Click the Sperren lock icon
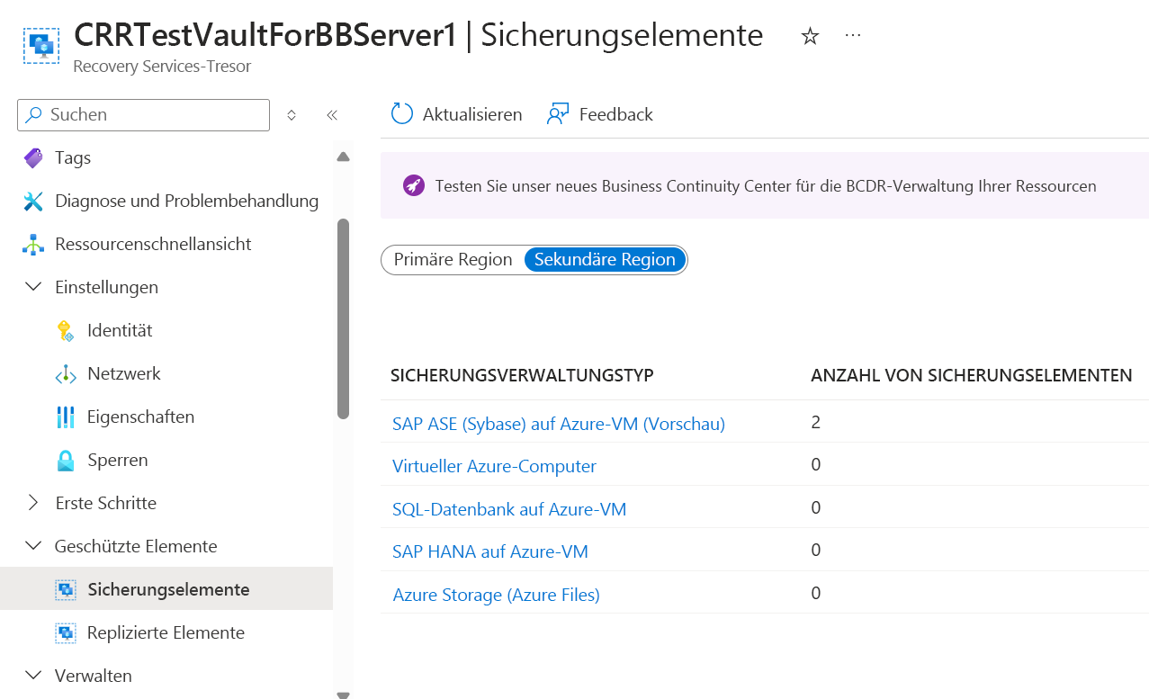Viewport: 1149px width, 699px height. 66,461
